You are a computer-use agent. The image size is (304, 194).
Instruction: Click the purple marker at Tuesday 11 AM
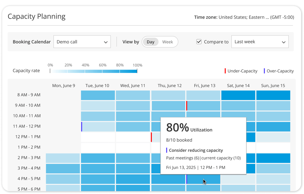[x=82, y=126]
